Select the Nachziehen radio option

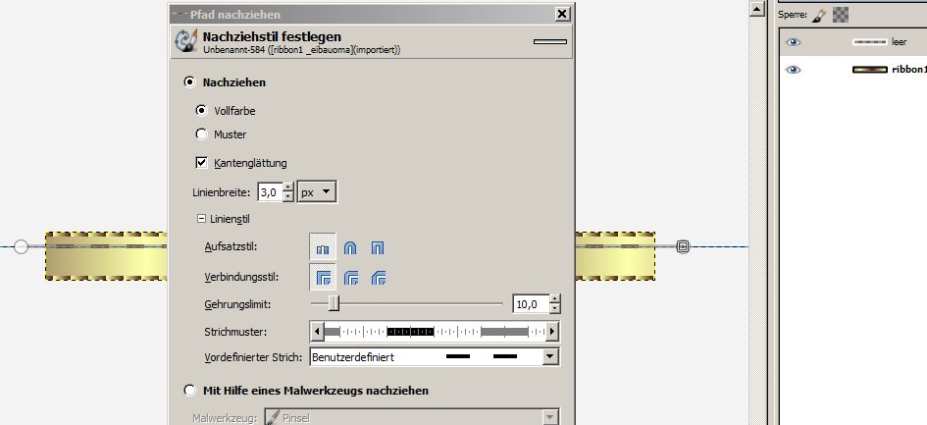[x=189, y=82]
